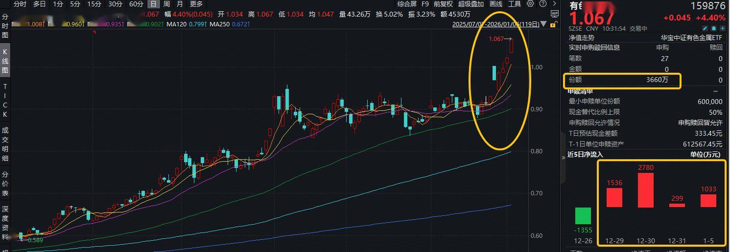The width and height of the screenshot is (730, 252).
Task: Open the 分时图 sidebar tab
Action: coord(5,26)
